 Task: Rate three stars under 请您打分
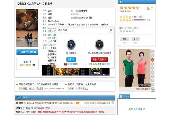click(x=127, y=31)
